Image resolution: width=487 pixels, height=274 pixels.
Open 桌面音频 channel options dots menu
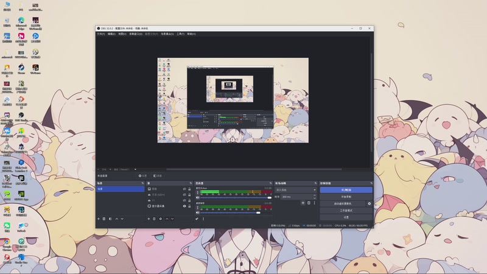pos(197,208)
